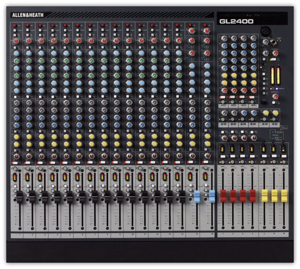Turn the aux 1 grey master knob
Screen dimensions: 300x269
224,113
